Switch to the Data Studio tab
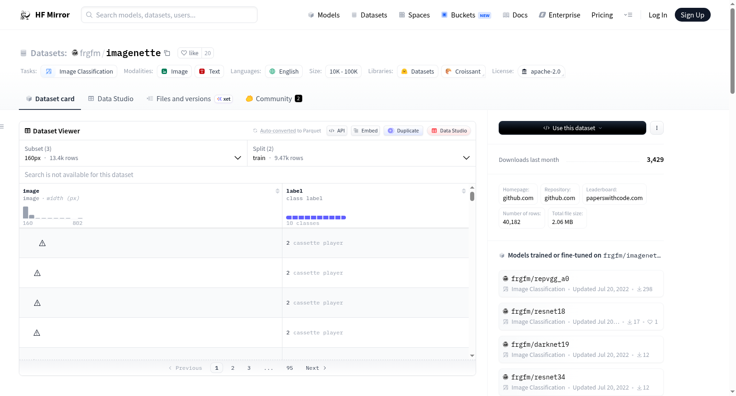This screenshot has height=396, width=736. click(x=111, y=99)
